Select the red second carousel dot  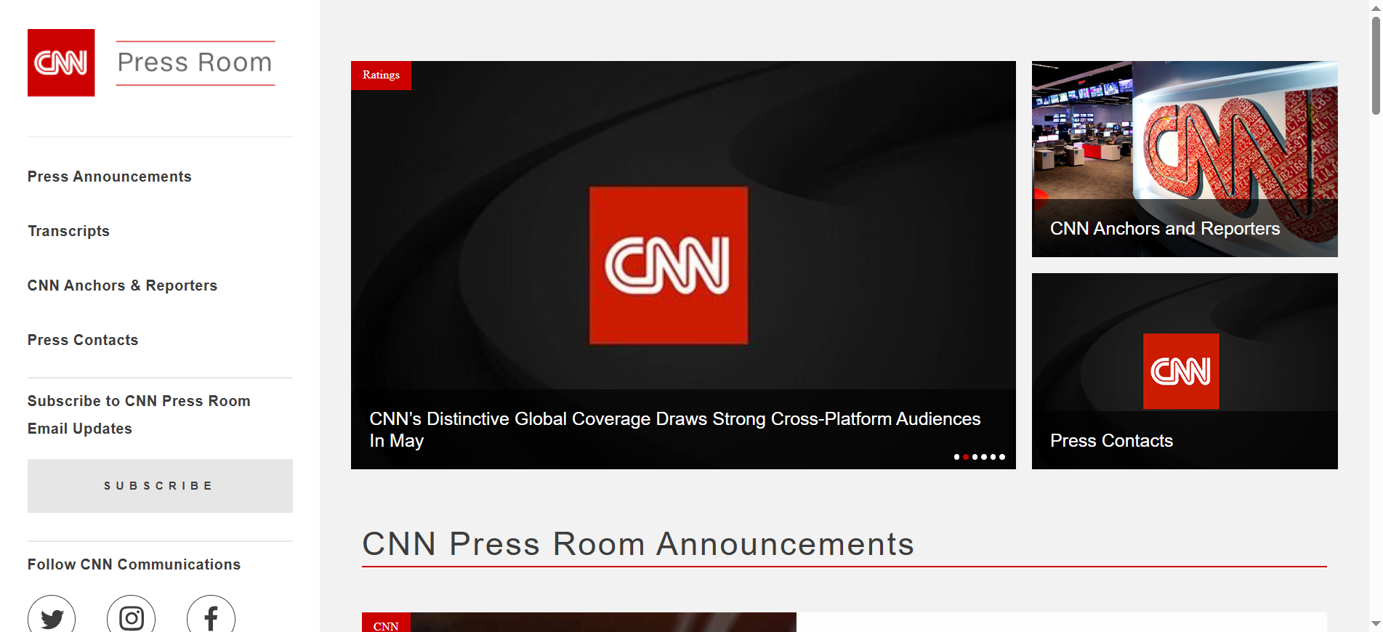[966, 457]
